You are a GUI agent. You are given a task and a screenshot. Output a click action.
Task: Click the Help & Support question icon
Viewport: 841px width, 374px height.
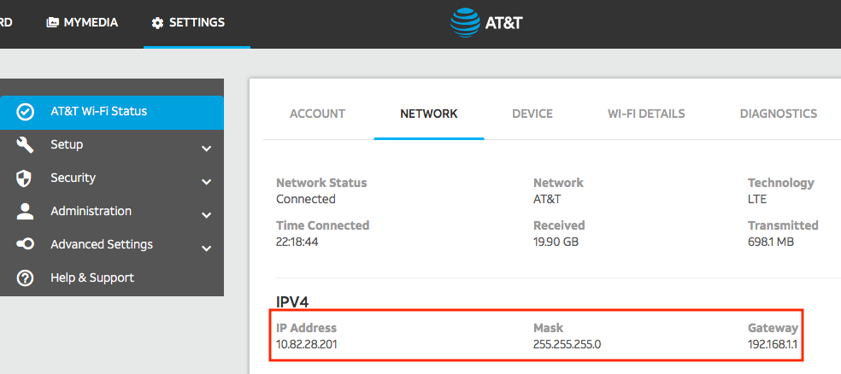coord(26,278)
